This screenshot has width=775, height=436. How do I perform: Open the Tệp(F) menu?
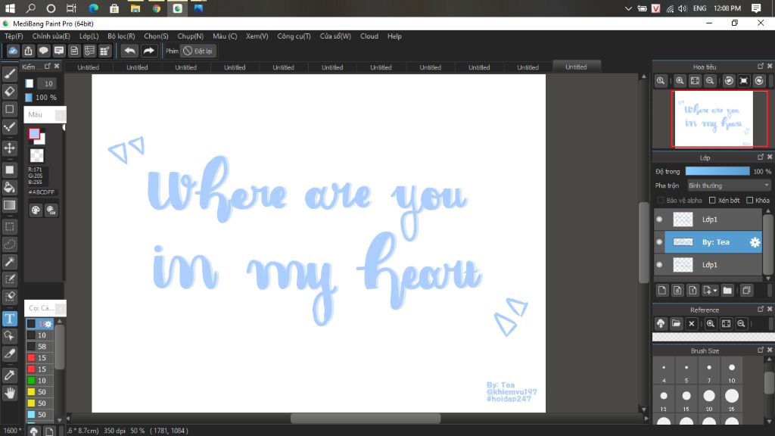[x=14, y=36]
